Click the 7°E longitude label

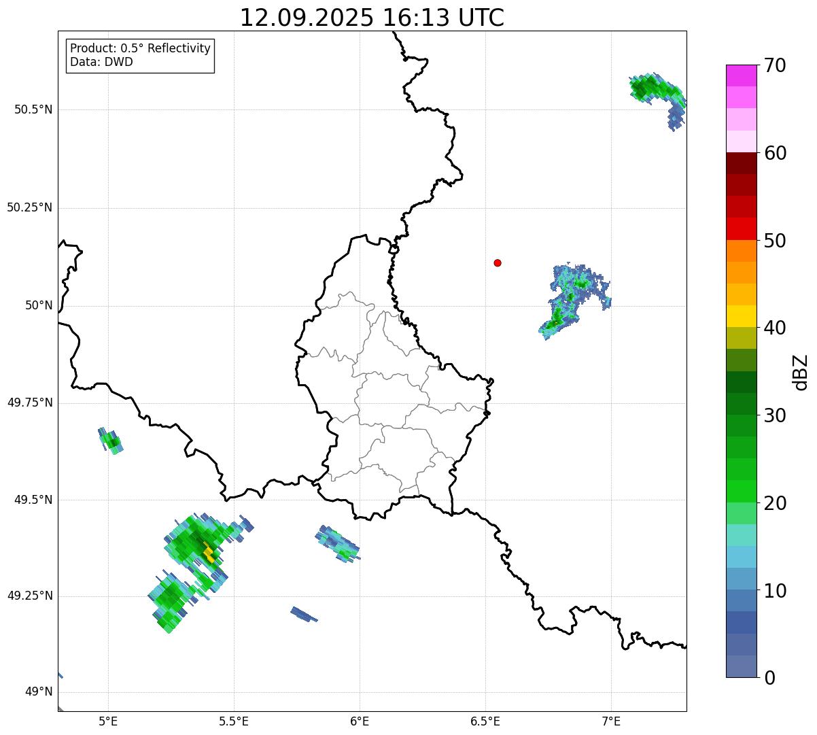pos(611,721)
